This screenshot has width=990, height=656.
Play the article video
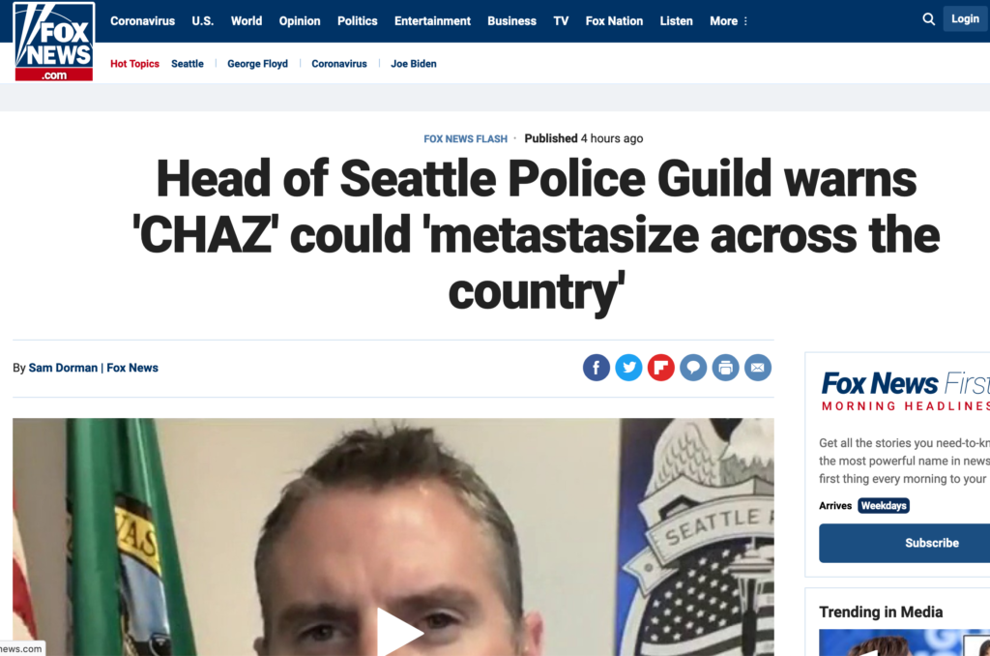click(399, 631)
